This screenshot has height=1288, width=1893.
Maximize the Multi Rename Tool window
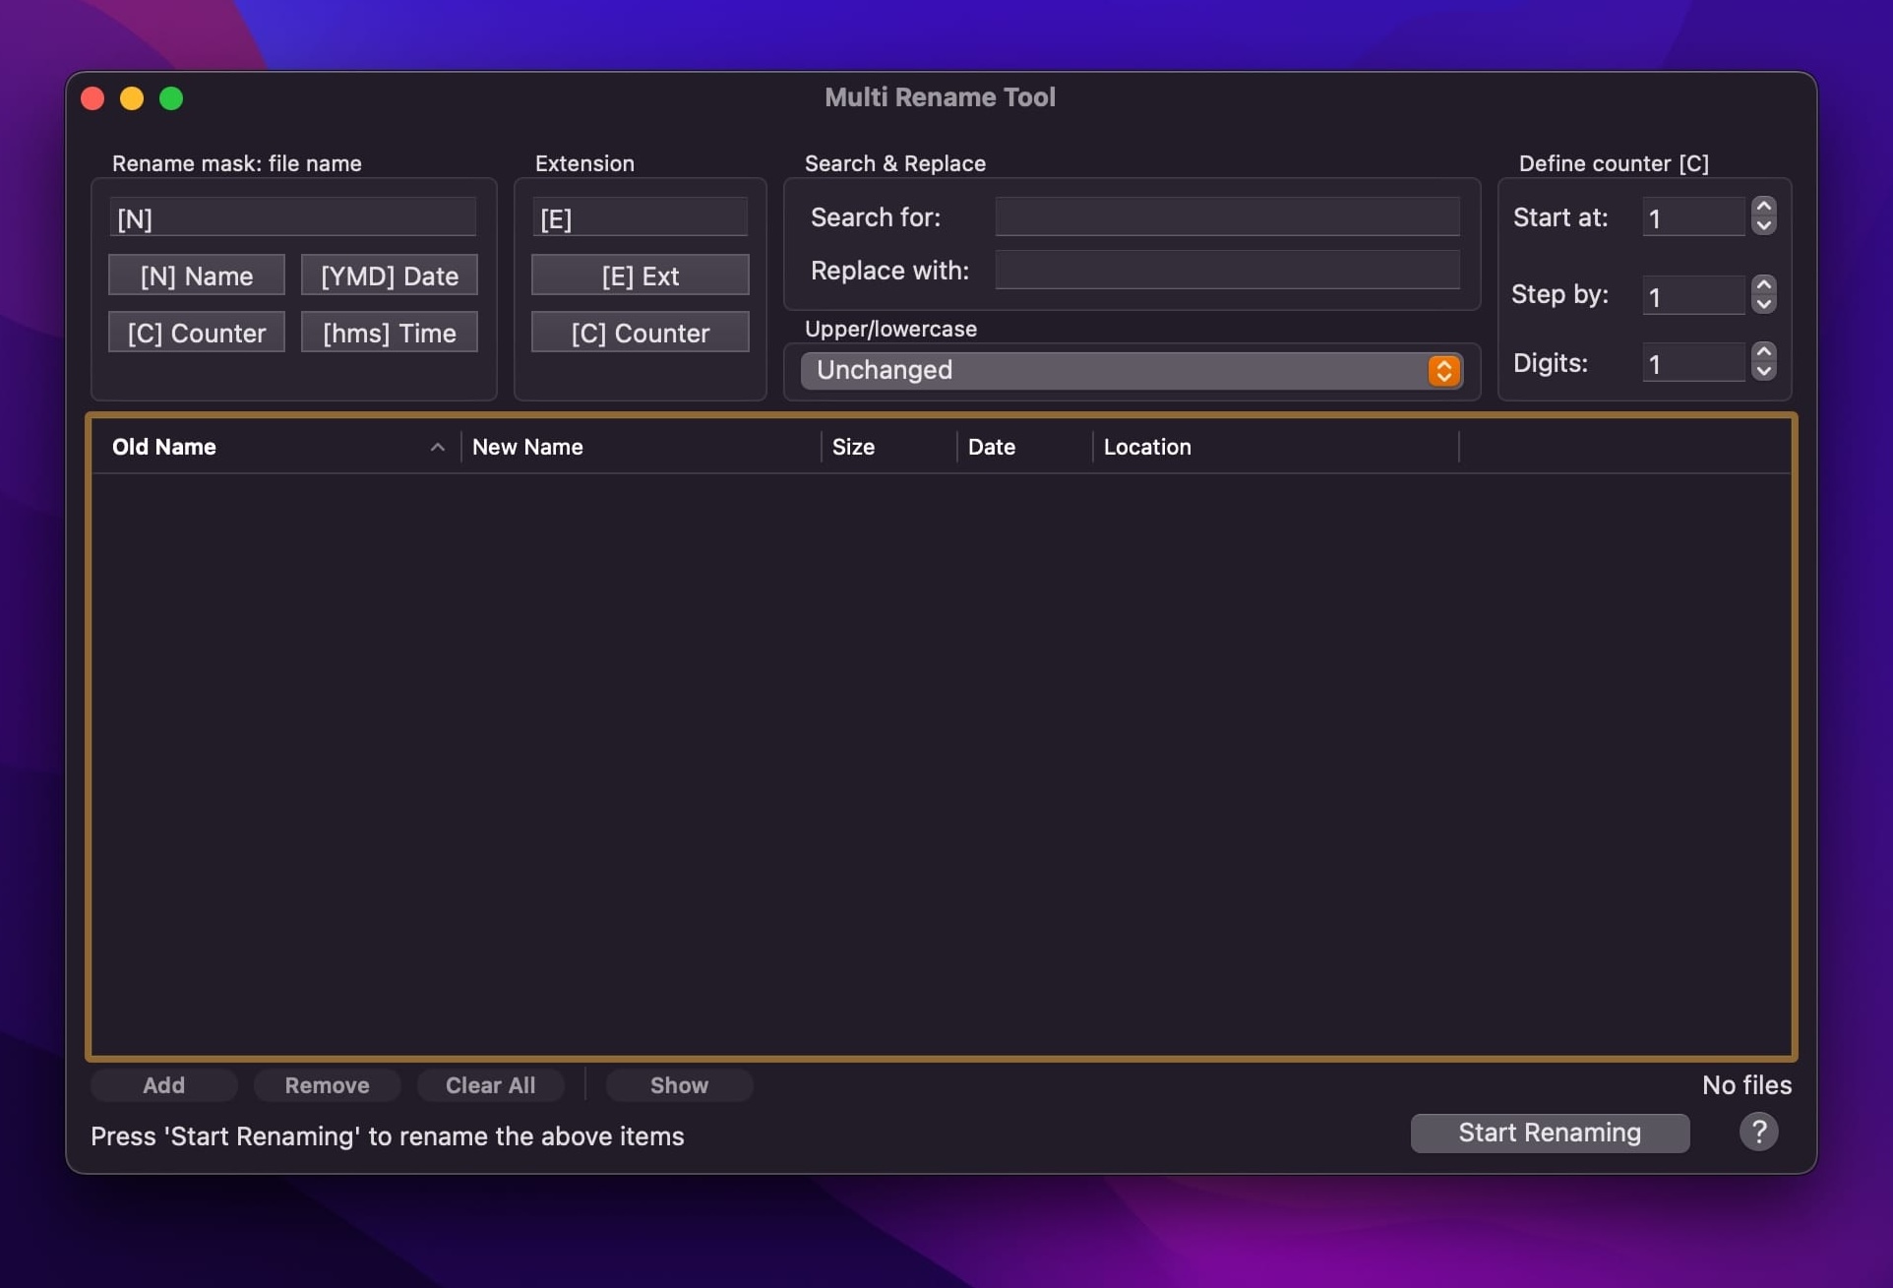click(171, 98)
